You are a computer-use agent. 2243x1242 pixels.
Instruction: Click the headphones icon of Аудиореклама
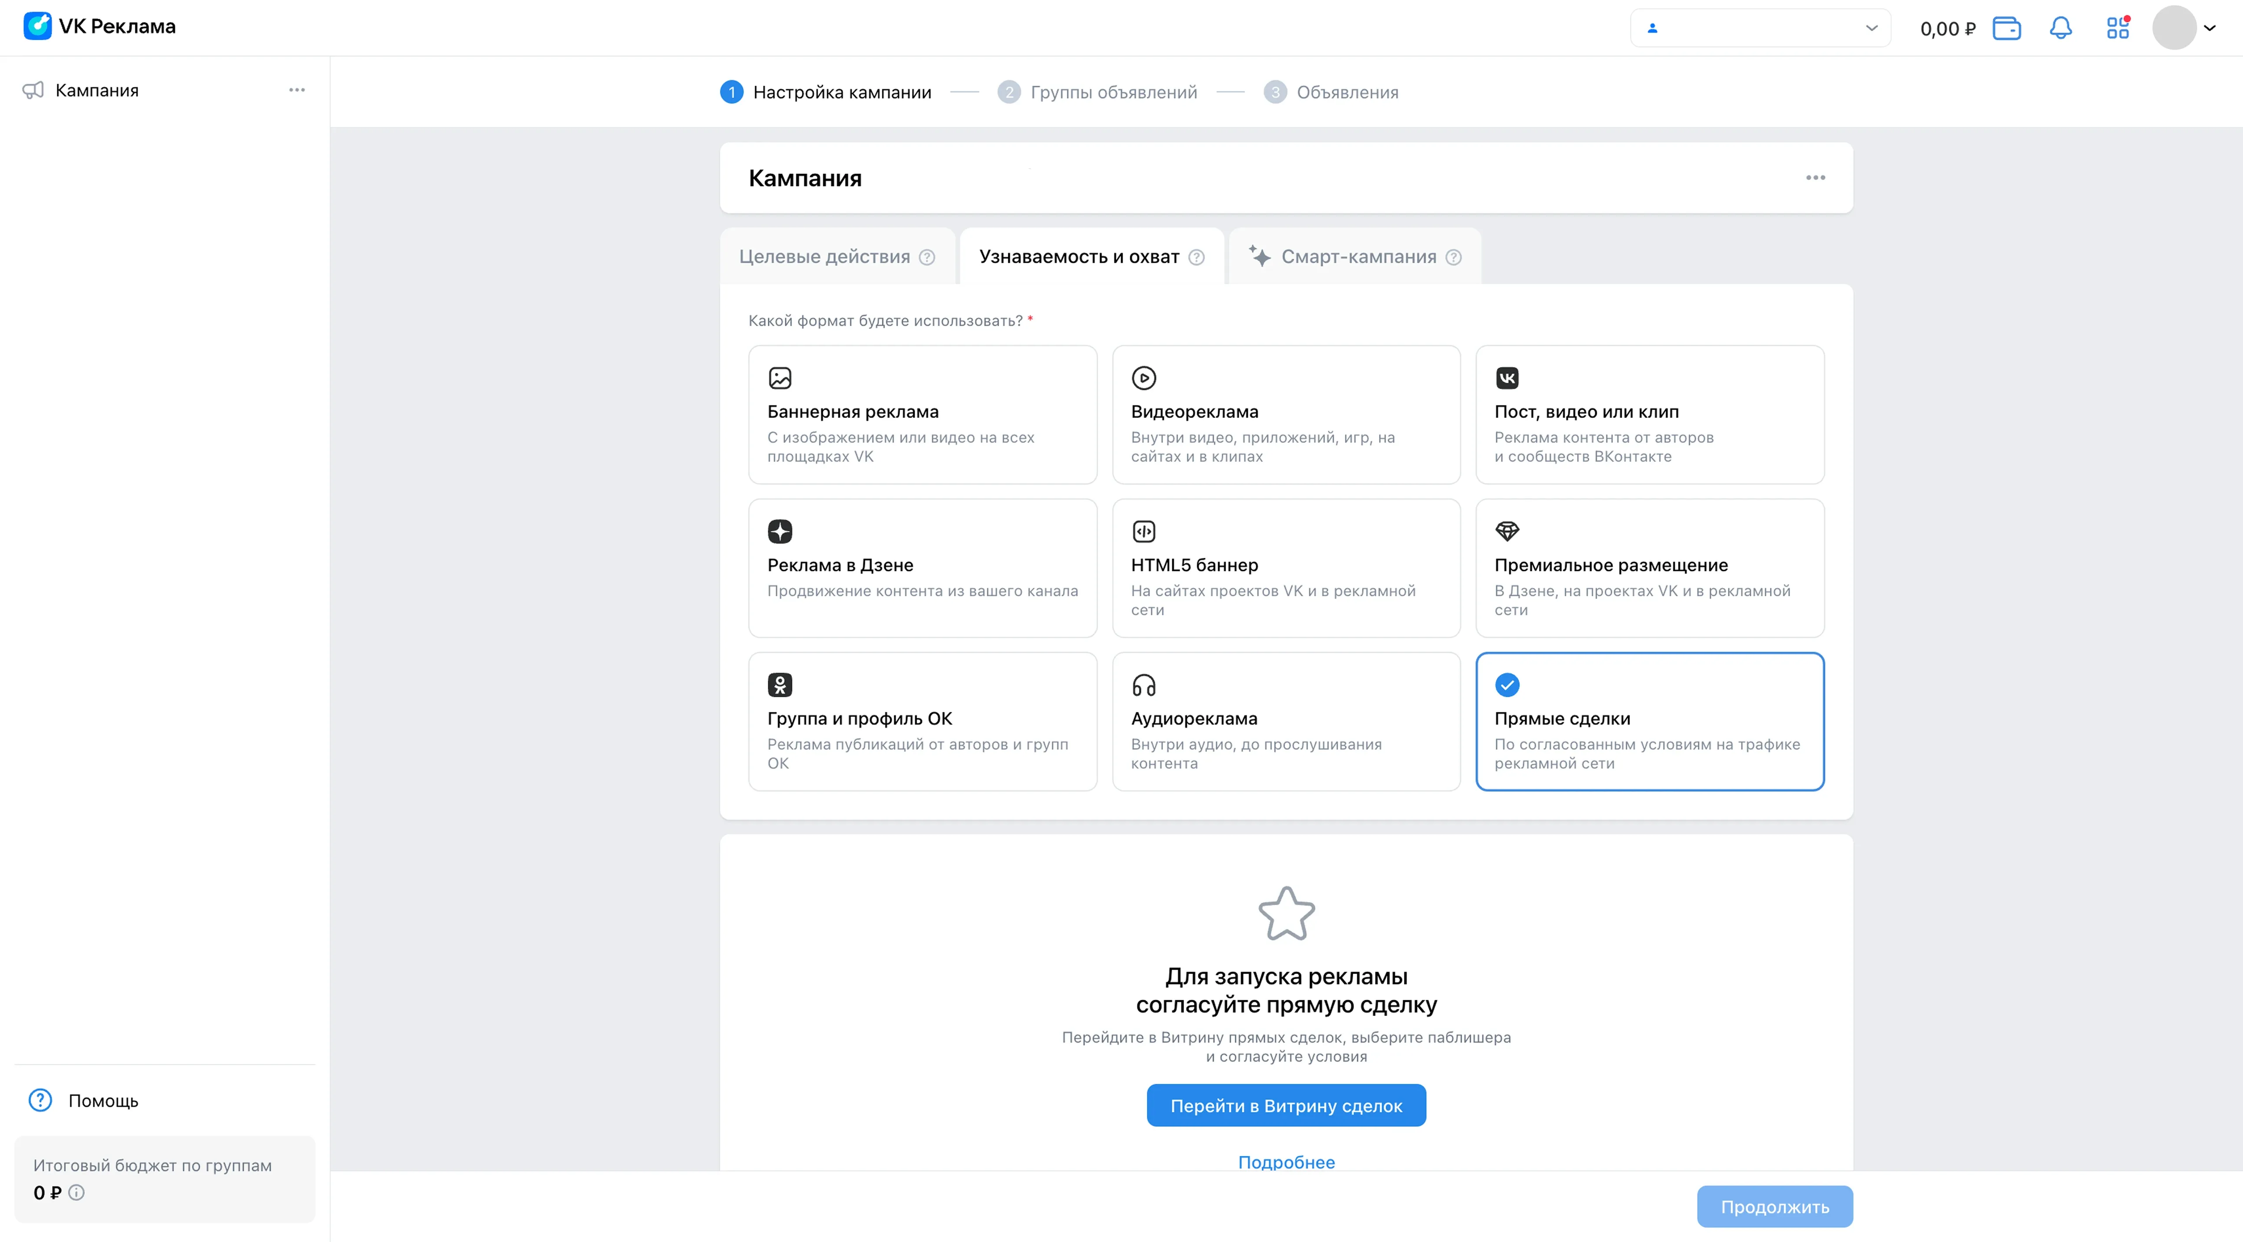pos(1143,685)
